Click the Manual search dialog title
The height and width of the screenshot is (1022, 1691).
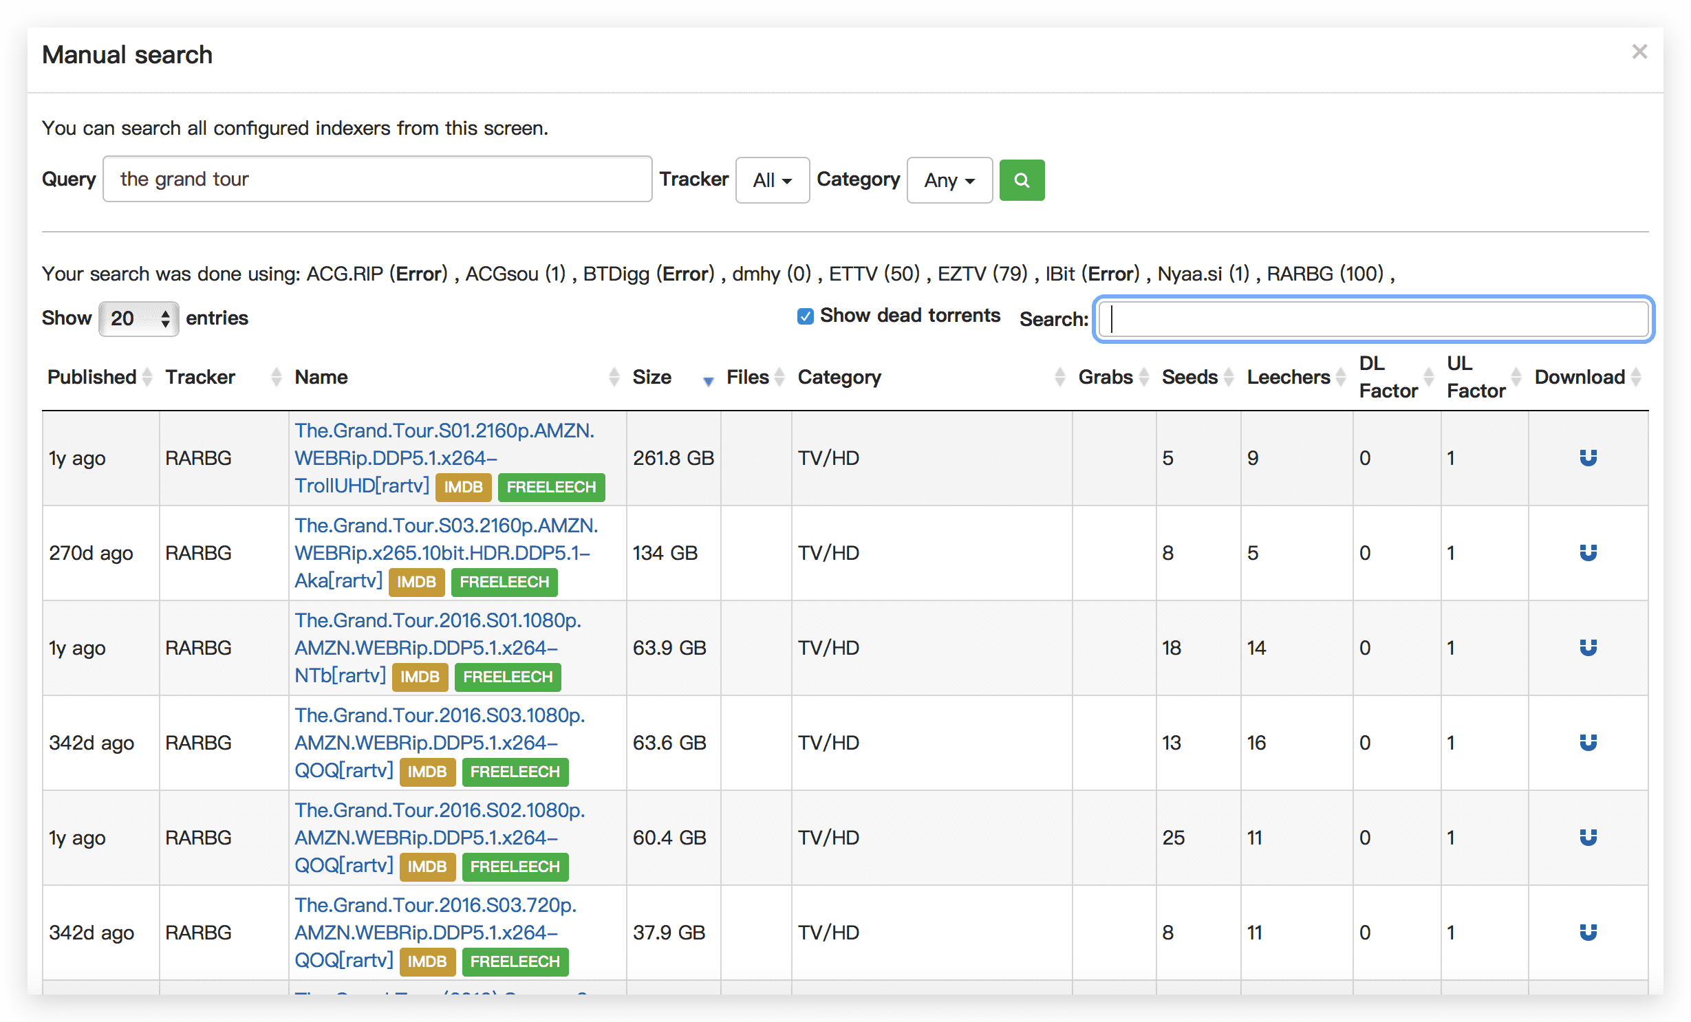[127, 54]
